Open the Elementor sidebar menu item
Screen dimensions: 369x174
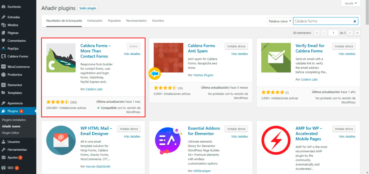(x=15, y=85)
